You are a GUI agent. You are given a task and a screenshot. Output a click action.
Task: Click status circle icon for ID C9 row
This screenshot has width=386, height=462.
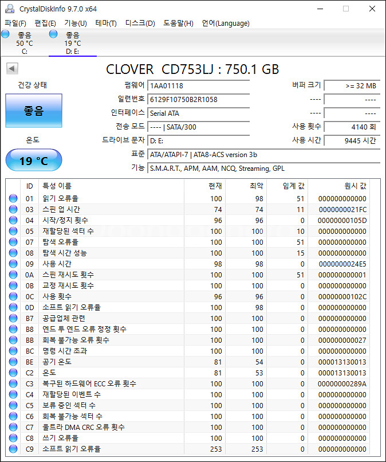pos(13,449)
